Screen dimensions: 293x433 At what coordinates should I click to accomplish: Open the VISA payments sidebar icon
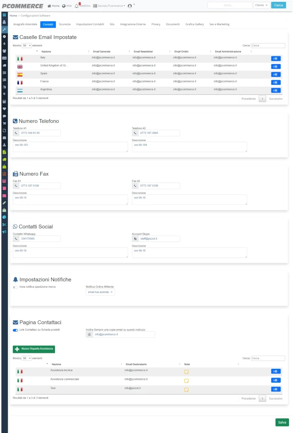(4, 58)
